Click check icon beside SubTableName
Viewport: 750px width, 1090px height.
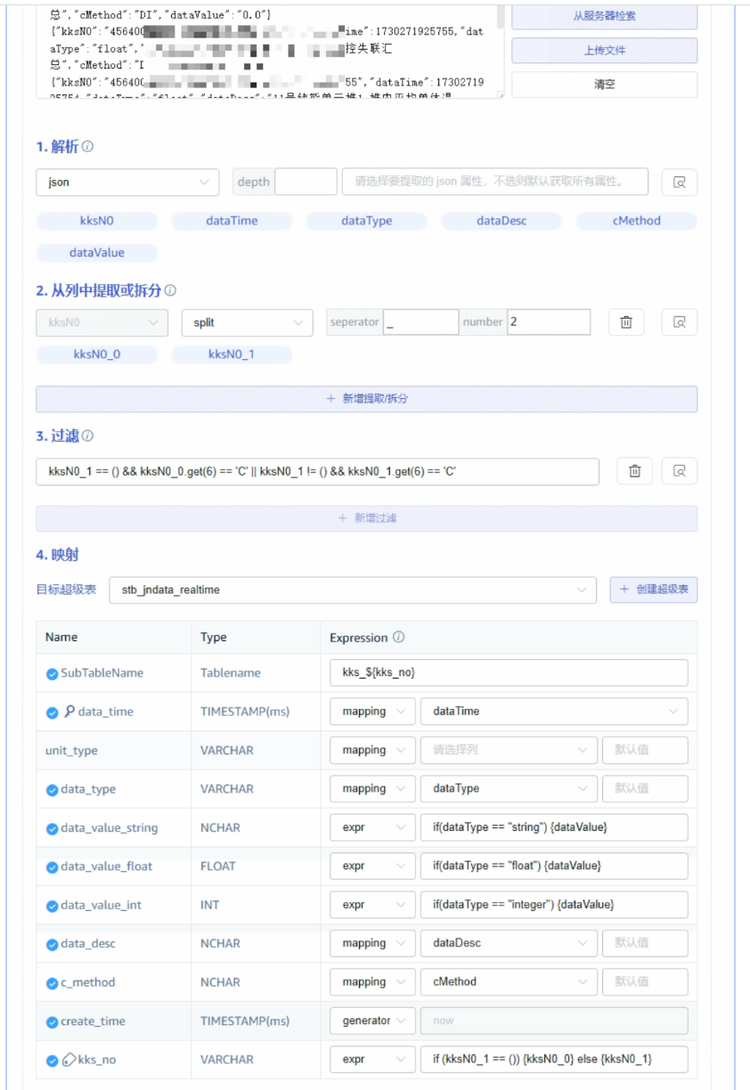[x=53, y=673]
